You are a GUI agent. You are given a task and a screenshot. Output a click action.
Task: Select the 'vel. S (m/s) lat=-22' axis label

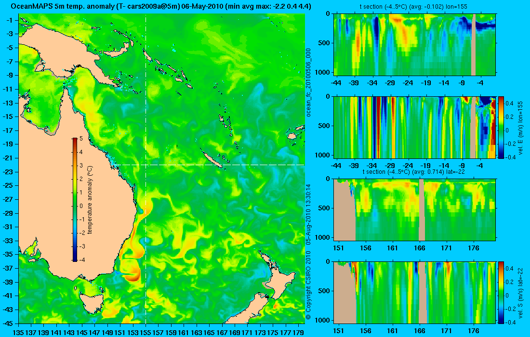tap(521, 292)
